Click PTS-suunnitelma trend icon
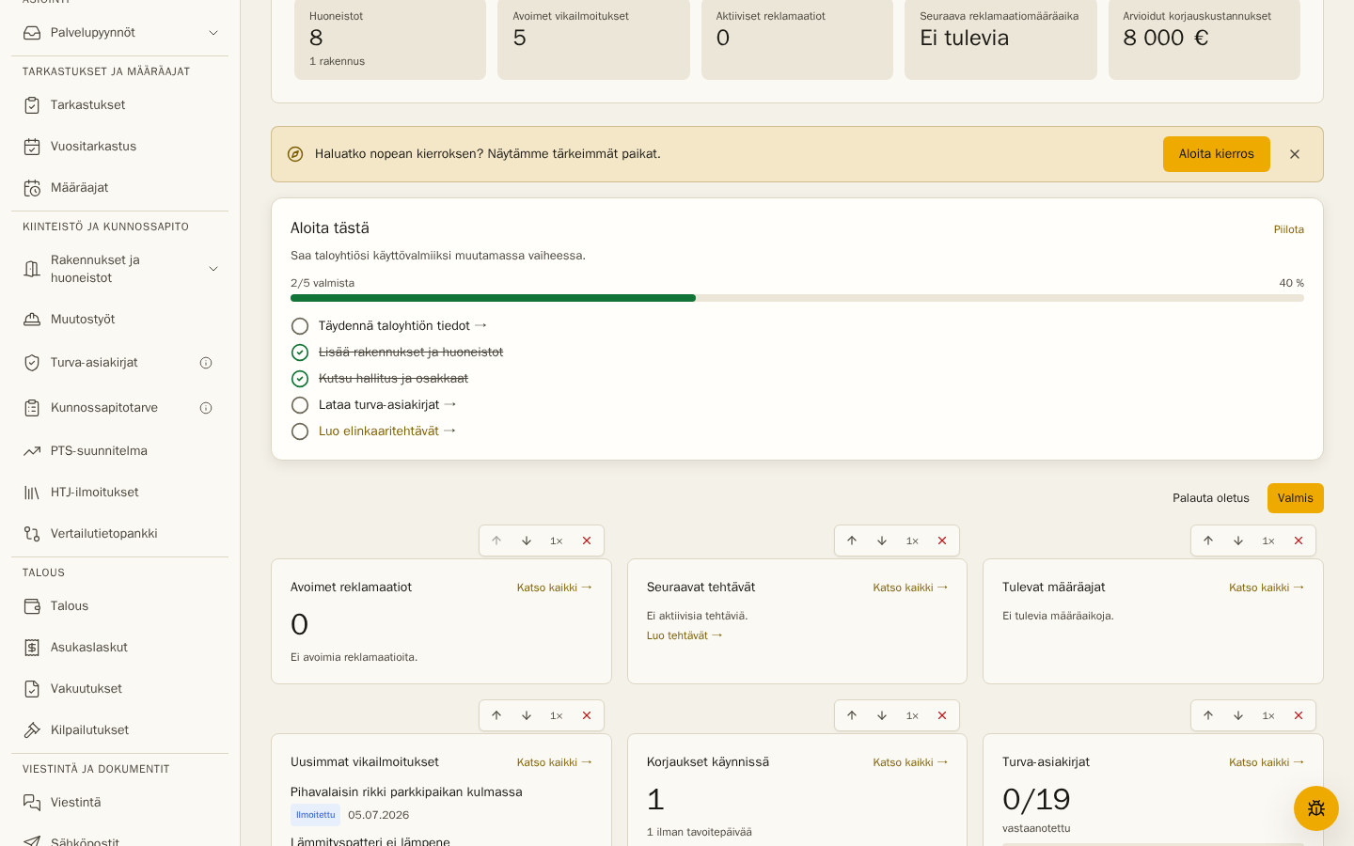Screen dimensions: 1354x846 coord(32,451)
